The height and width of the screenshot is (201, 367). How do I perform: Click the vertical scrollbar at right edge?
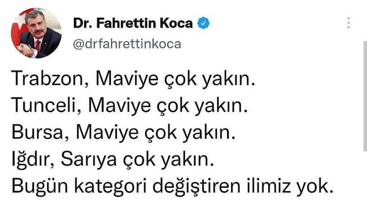pos(365,96)
